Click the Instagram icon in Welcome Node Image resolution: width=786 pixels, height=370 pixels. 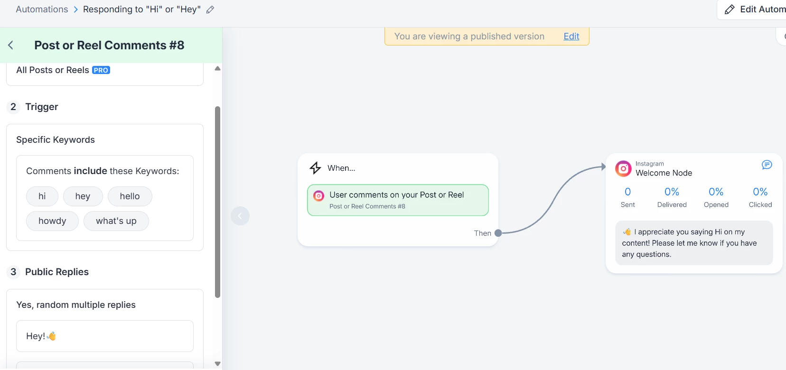(x=623, y=168)
